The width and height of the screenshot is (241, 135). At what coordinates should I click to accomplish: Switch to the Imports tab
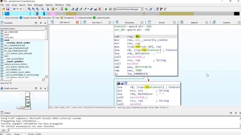[194, 22]
